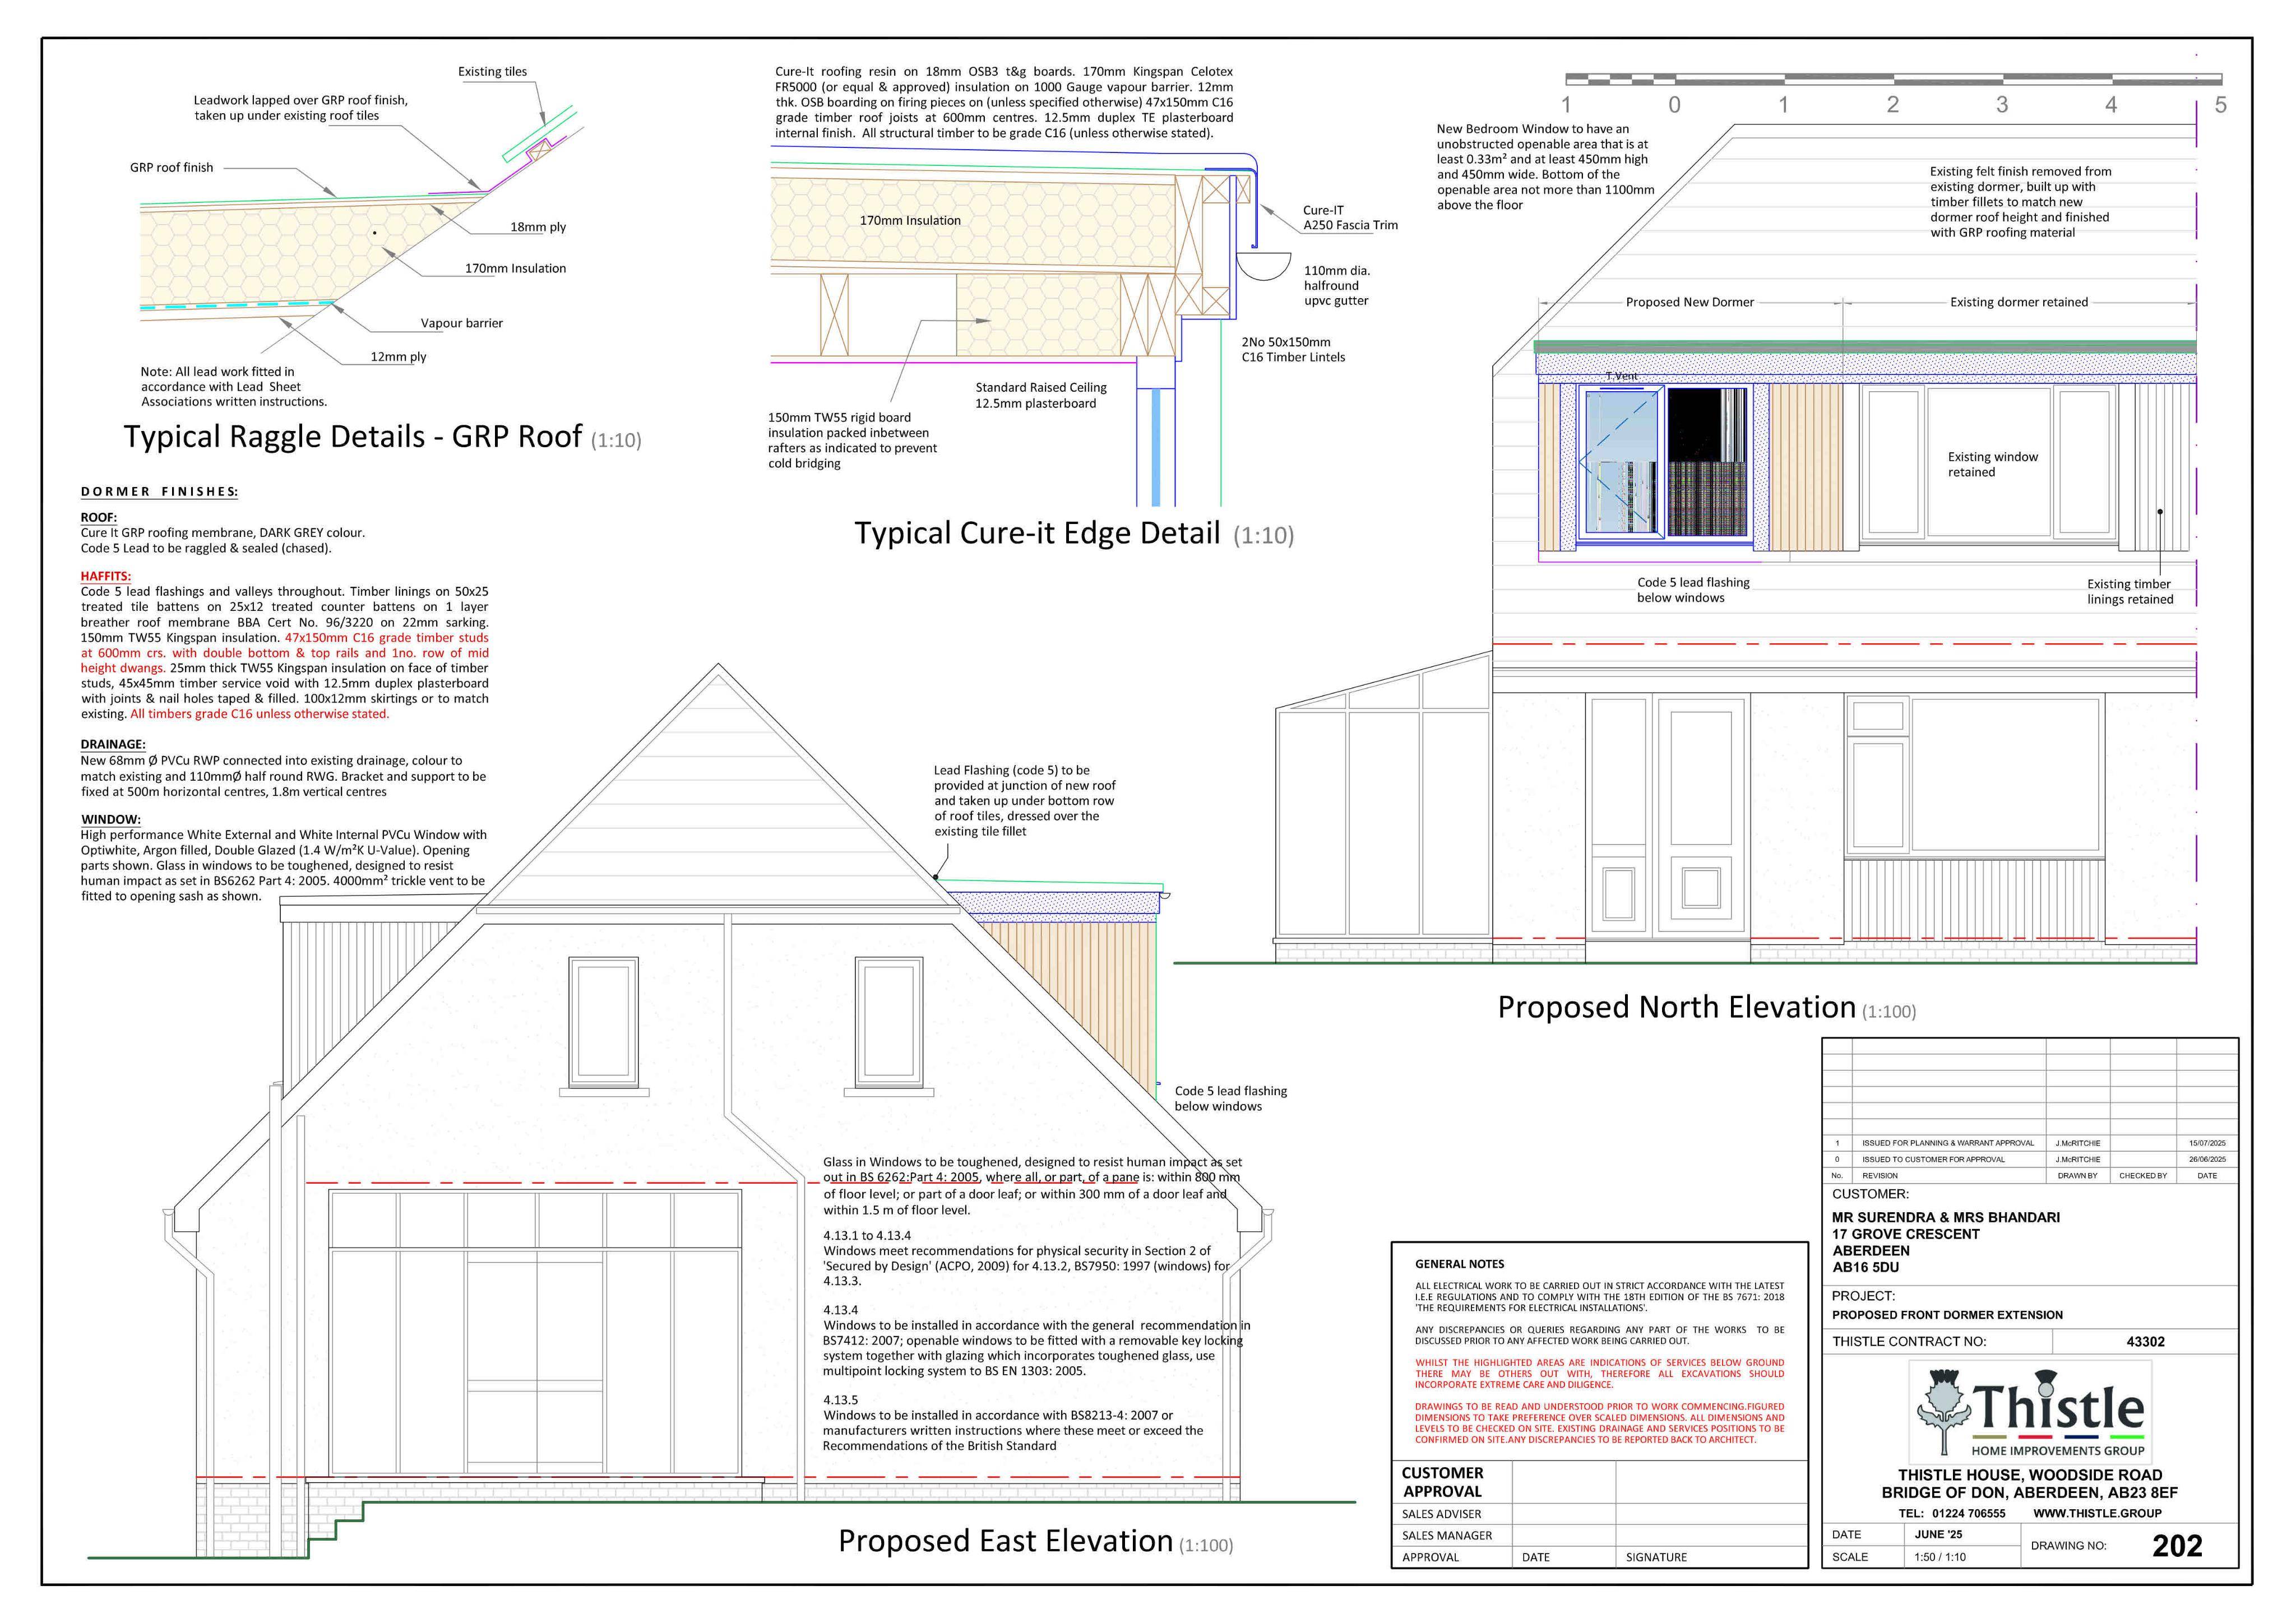Screen dimensions: 2296x1623
Task: Click the 'SIGNATURE' field label
Action: [1656, 1557]
